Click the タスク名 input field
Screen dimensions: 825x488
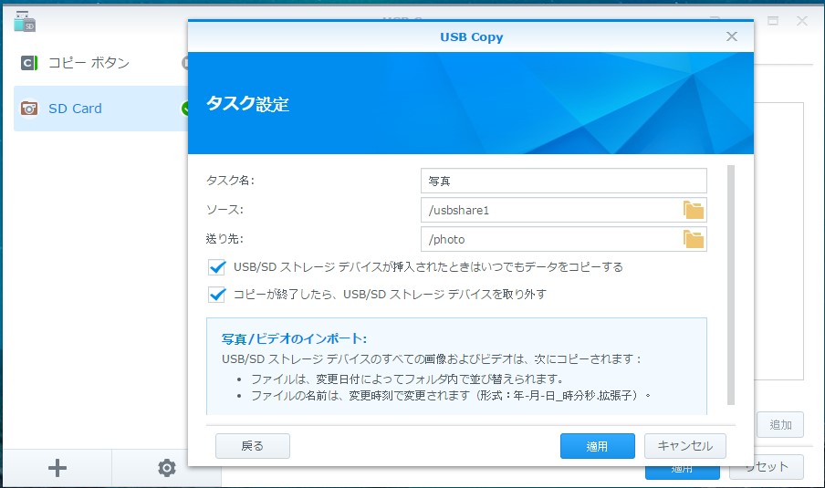click(563, 181)
